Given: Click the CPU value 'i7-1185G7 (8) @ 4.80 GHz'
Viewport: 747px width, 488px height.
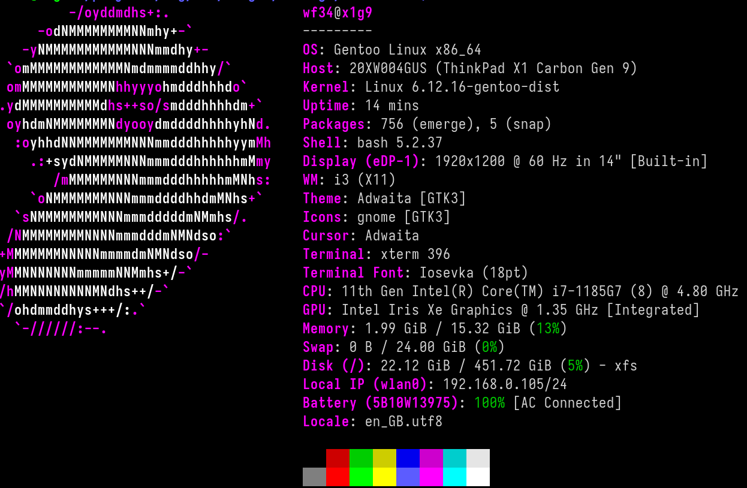Looking at the screenshot, I should click(644, 291).
